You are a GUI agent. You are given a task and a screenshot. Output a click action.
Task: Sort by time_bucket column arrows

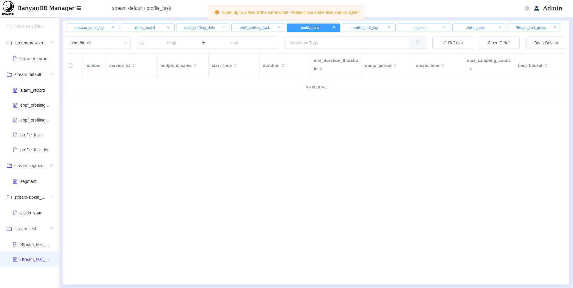point(546,66)
